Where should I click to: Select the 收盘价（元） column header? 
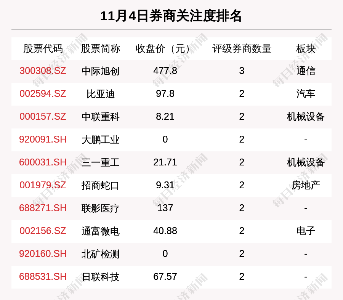165,49
